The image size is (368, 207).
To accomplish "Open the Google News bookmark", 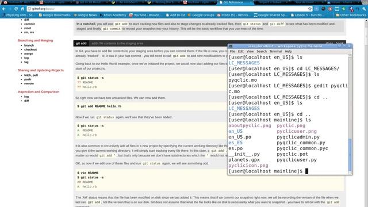I will tap(85, 15).
